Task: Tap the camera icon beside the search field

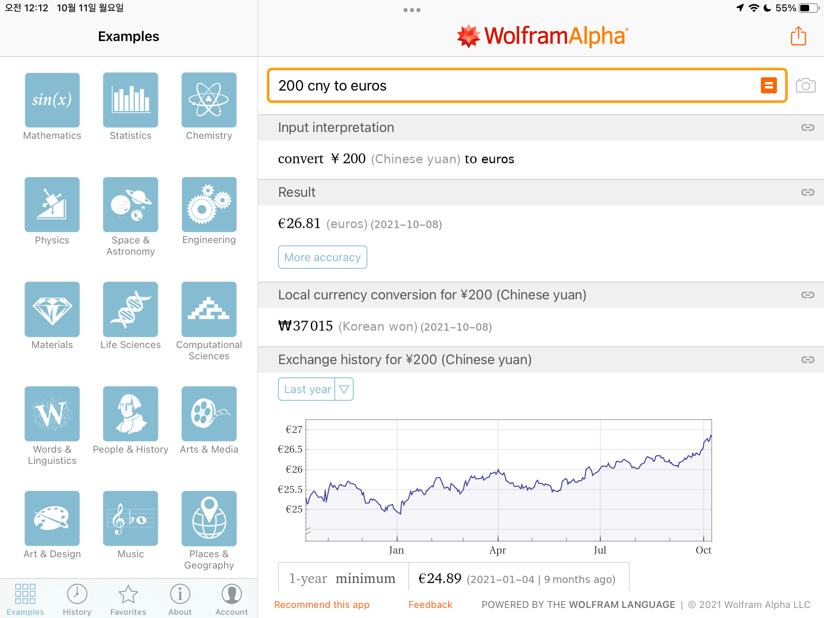Action: pos(805,86)
